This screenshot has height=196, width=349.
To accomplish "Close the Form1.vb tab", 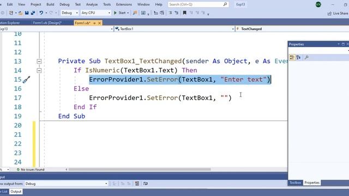I will coord(99,23).
